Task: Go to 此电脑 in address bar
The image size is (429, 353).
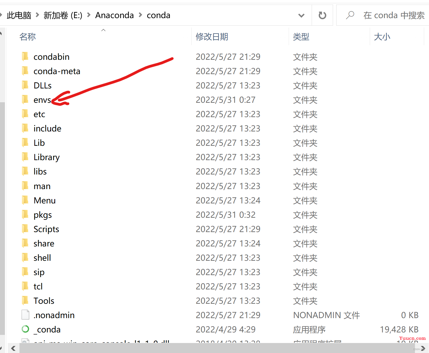Action: 19,15
